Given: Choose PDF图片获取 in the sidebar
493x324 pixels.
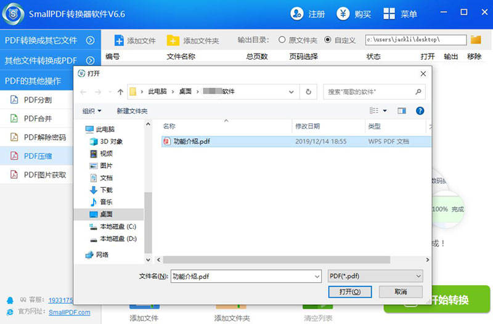Looking at the screenshot, I should pos(36,175).
